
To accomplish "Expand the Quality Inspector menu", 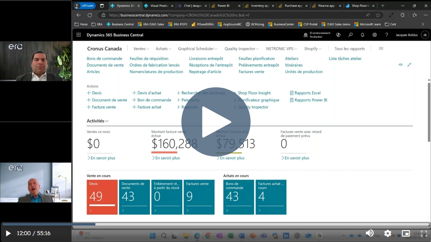I will click(x=241, y=49).
